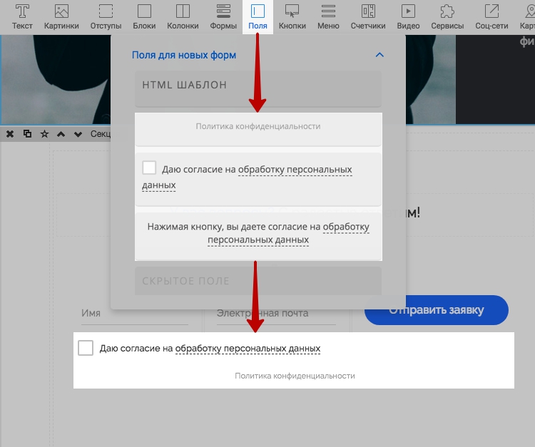
Task: Tick the consent checkbox below the form
Action: click(86, 348)
